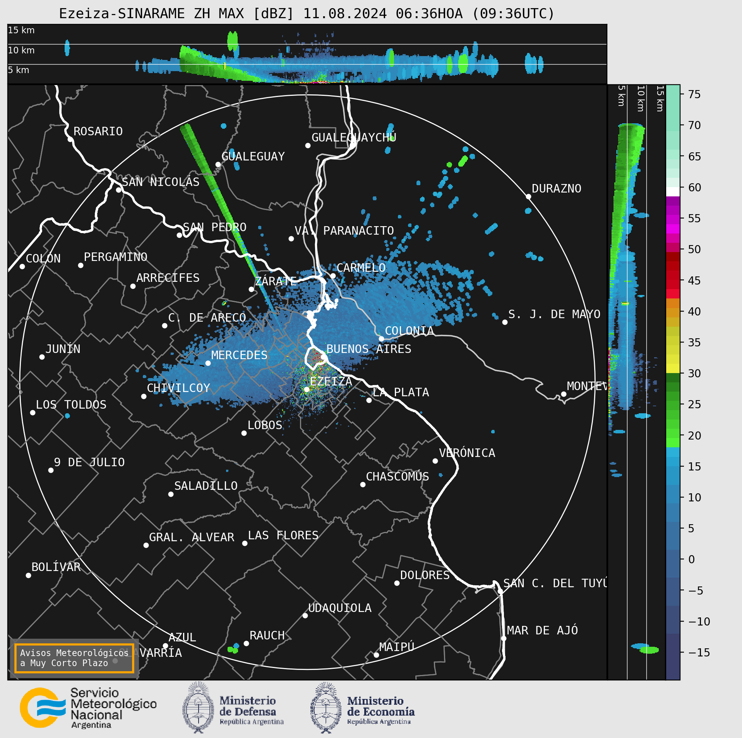Viewport: 742px width, 738px height.
Task: Click the ARRECIFES city label
Action: click(168, 278)
